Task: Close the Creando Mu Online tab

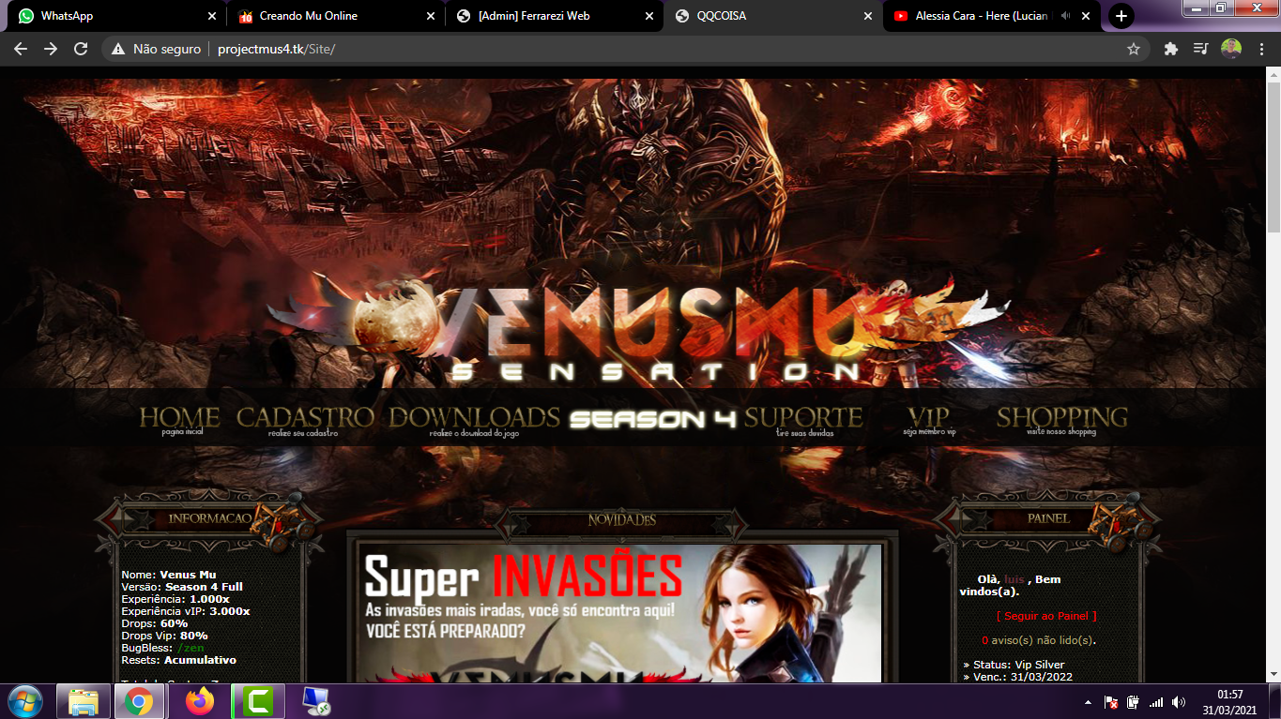Action: pos(431,16)
